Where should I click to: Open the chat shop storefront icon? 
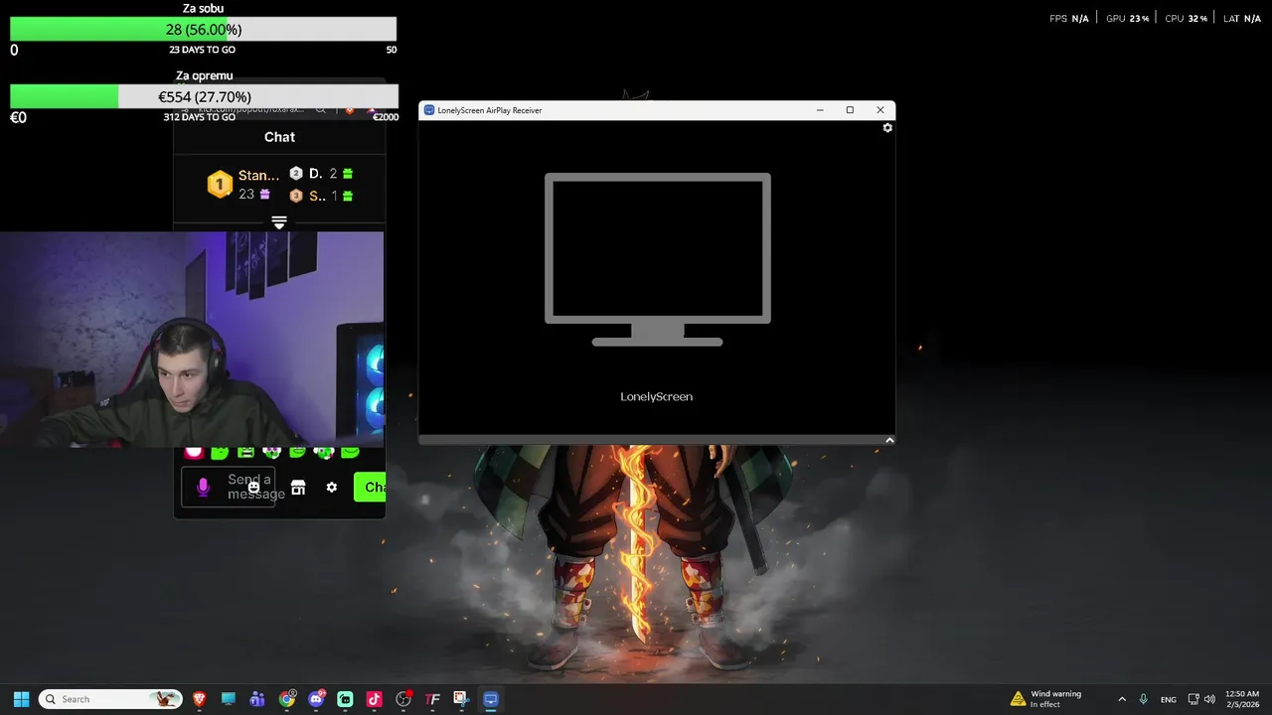tap(298, 488)
